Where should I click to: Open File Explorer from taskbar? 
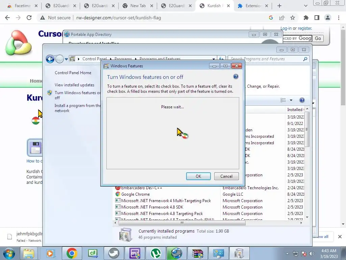[29, 253]
